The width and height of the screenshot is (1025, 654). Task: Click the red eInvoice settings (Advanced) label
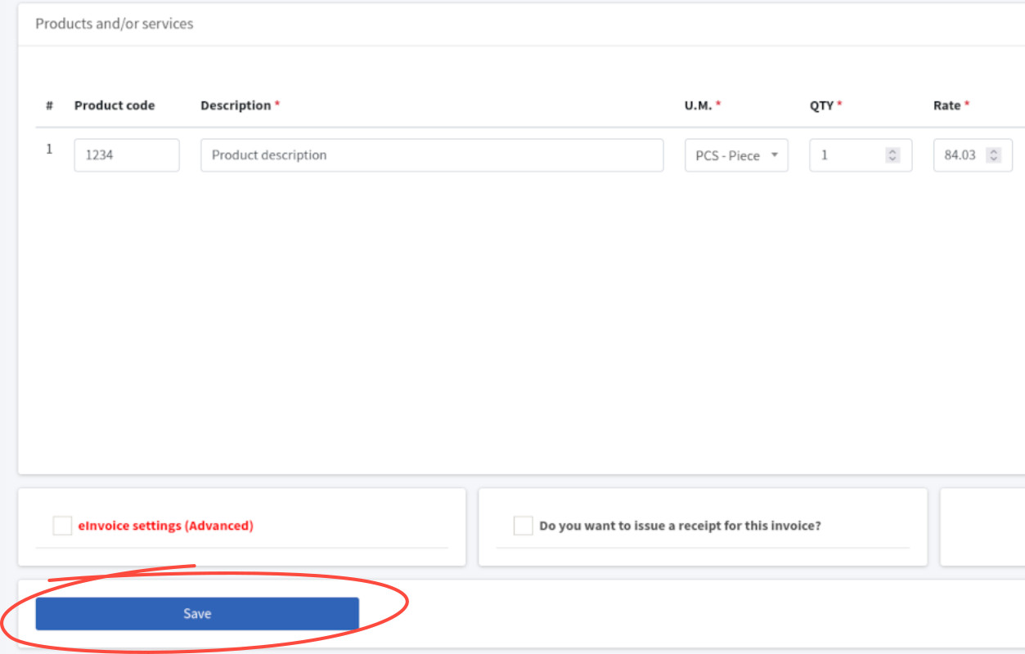(166, 526)
